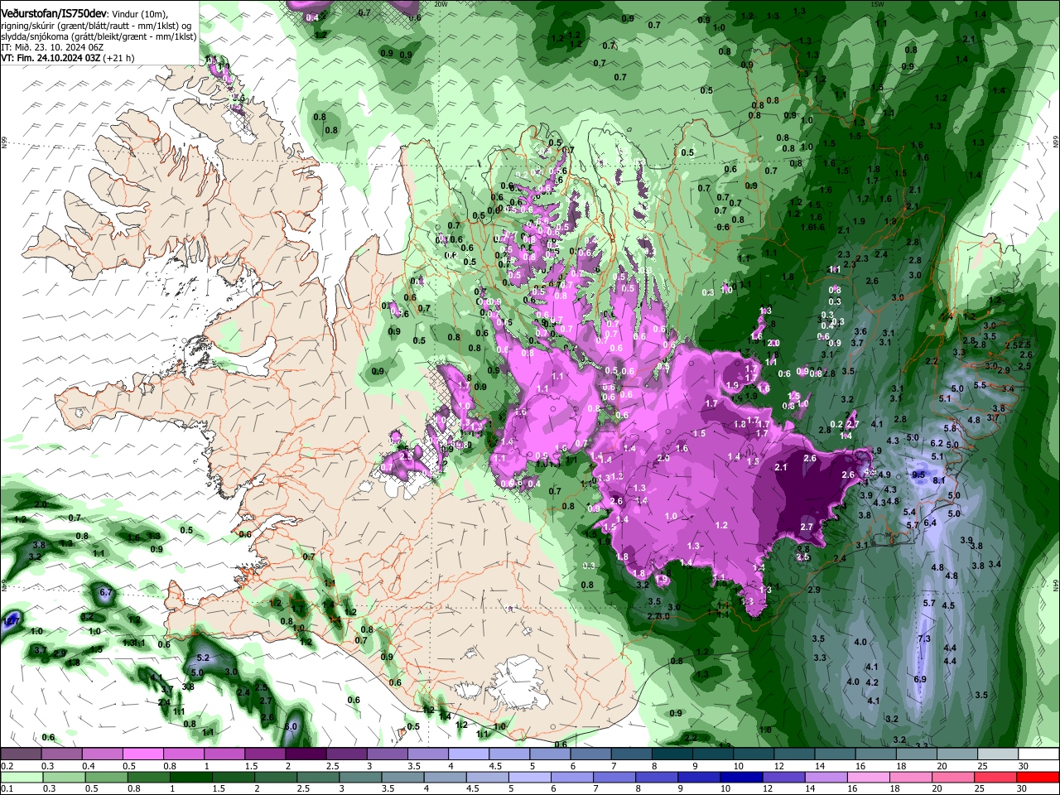Click the 6.7 value in the blue patch offshore
Viewport: 1060px width, 795px height.
pos(106,592)
